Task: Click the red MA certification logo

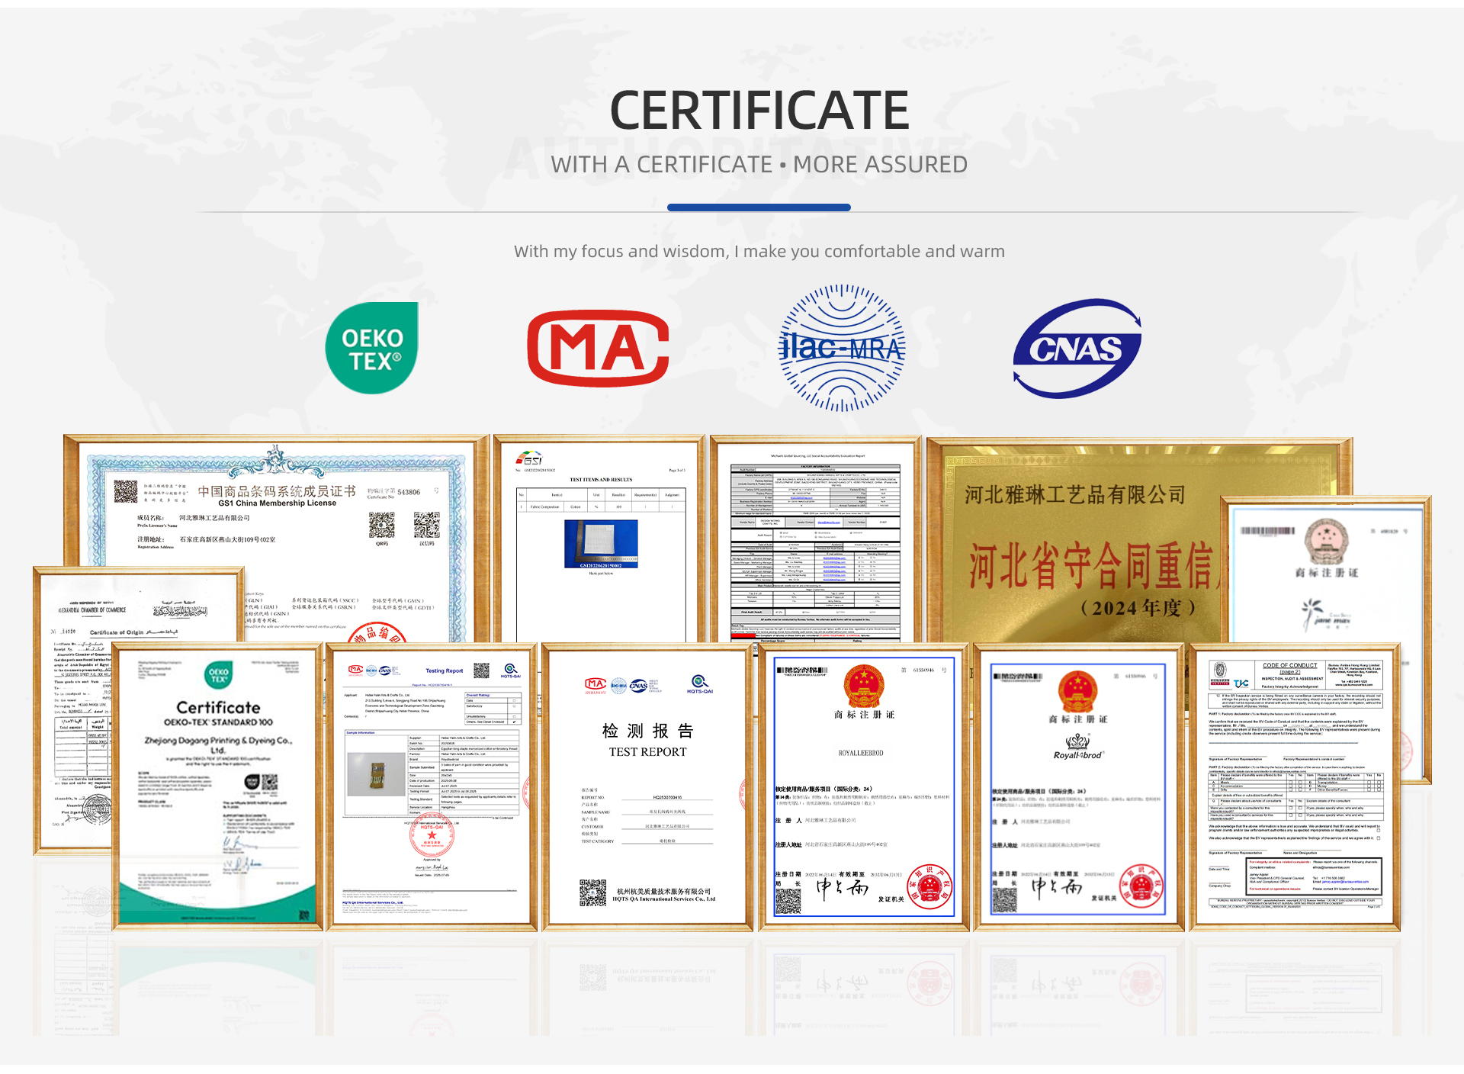Action: tap(599, 348)
